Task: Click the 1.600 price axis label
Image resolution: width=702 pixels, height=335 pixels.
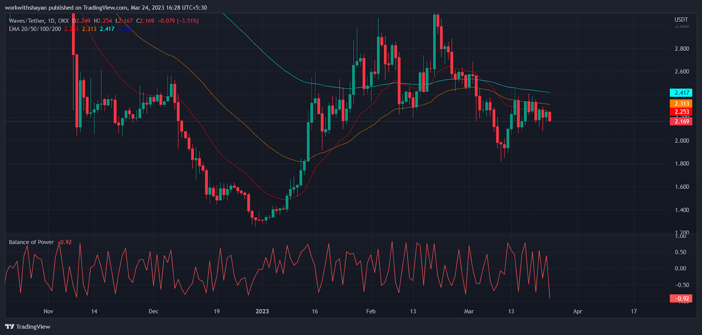Action: 682,187
